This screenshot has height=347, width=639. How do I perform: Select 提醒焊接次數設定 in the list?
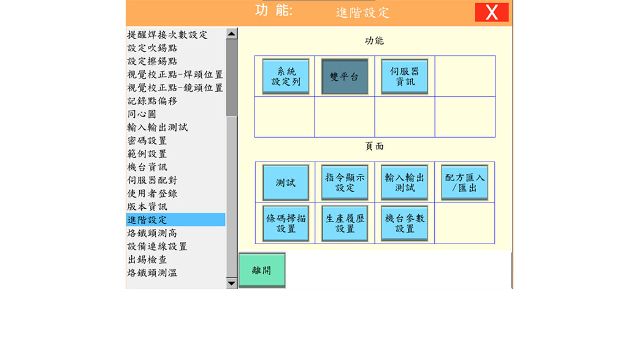167,35
